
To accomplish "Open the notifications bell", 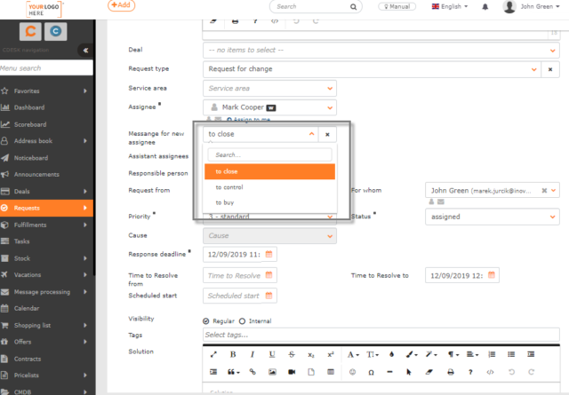I will pos(485,6).
